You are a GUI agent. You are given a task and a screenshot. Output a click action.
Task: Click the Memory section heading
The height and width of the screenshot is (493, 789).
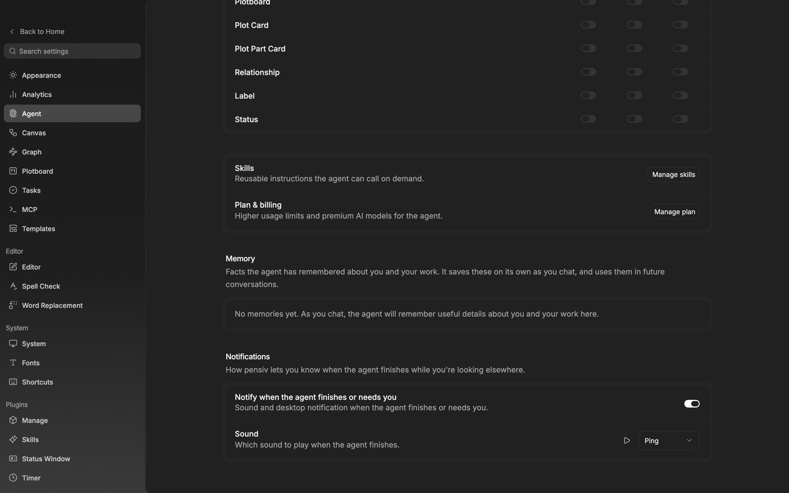tap(240, 259)
